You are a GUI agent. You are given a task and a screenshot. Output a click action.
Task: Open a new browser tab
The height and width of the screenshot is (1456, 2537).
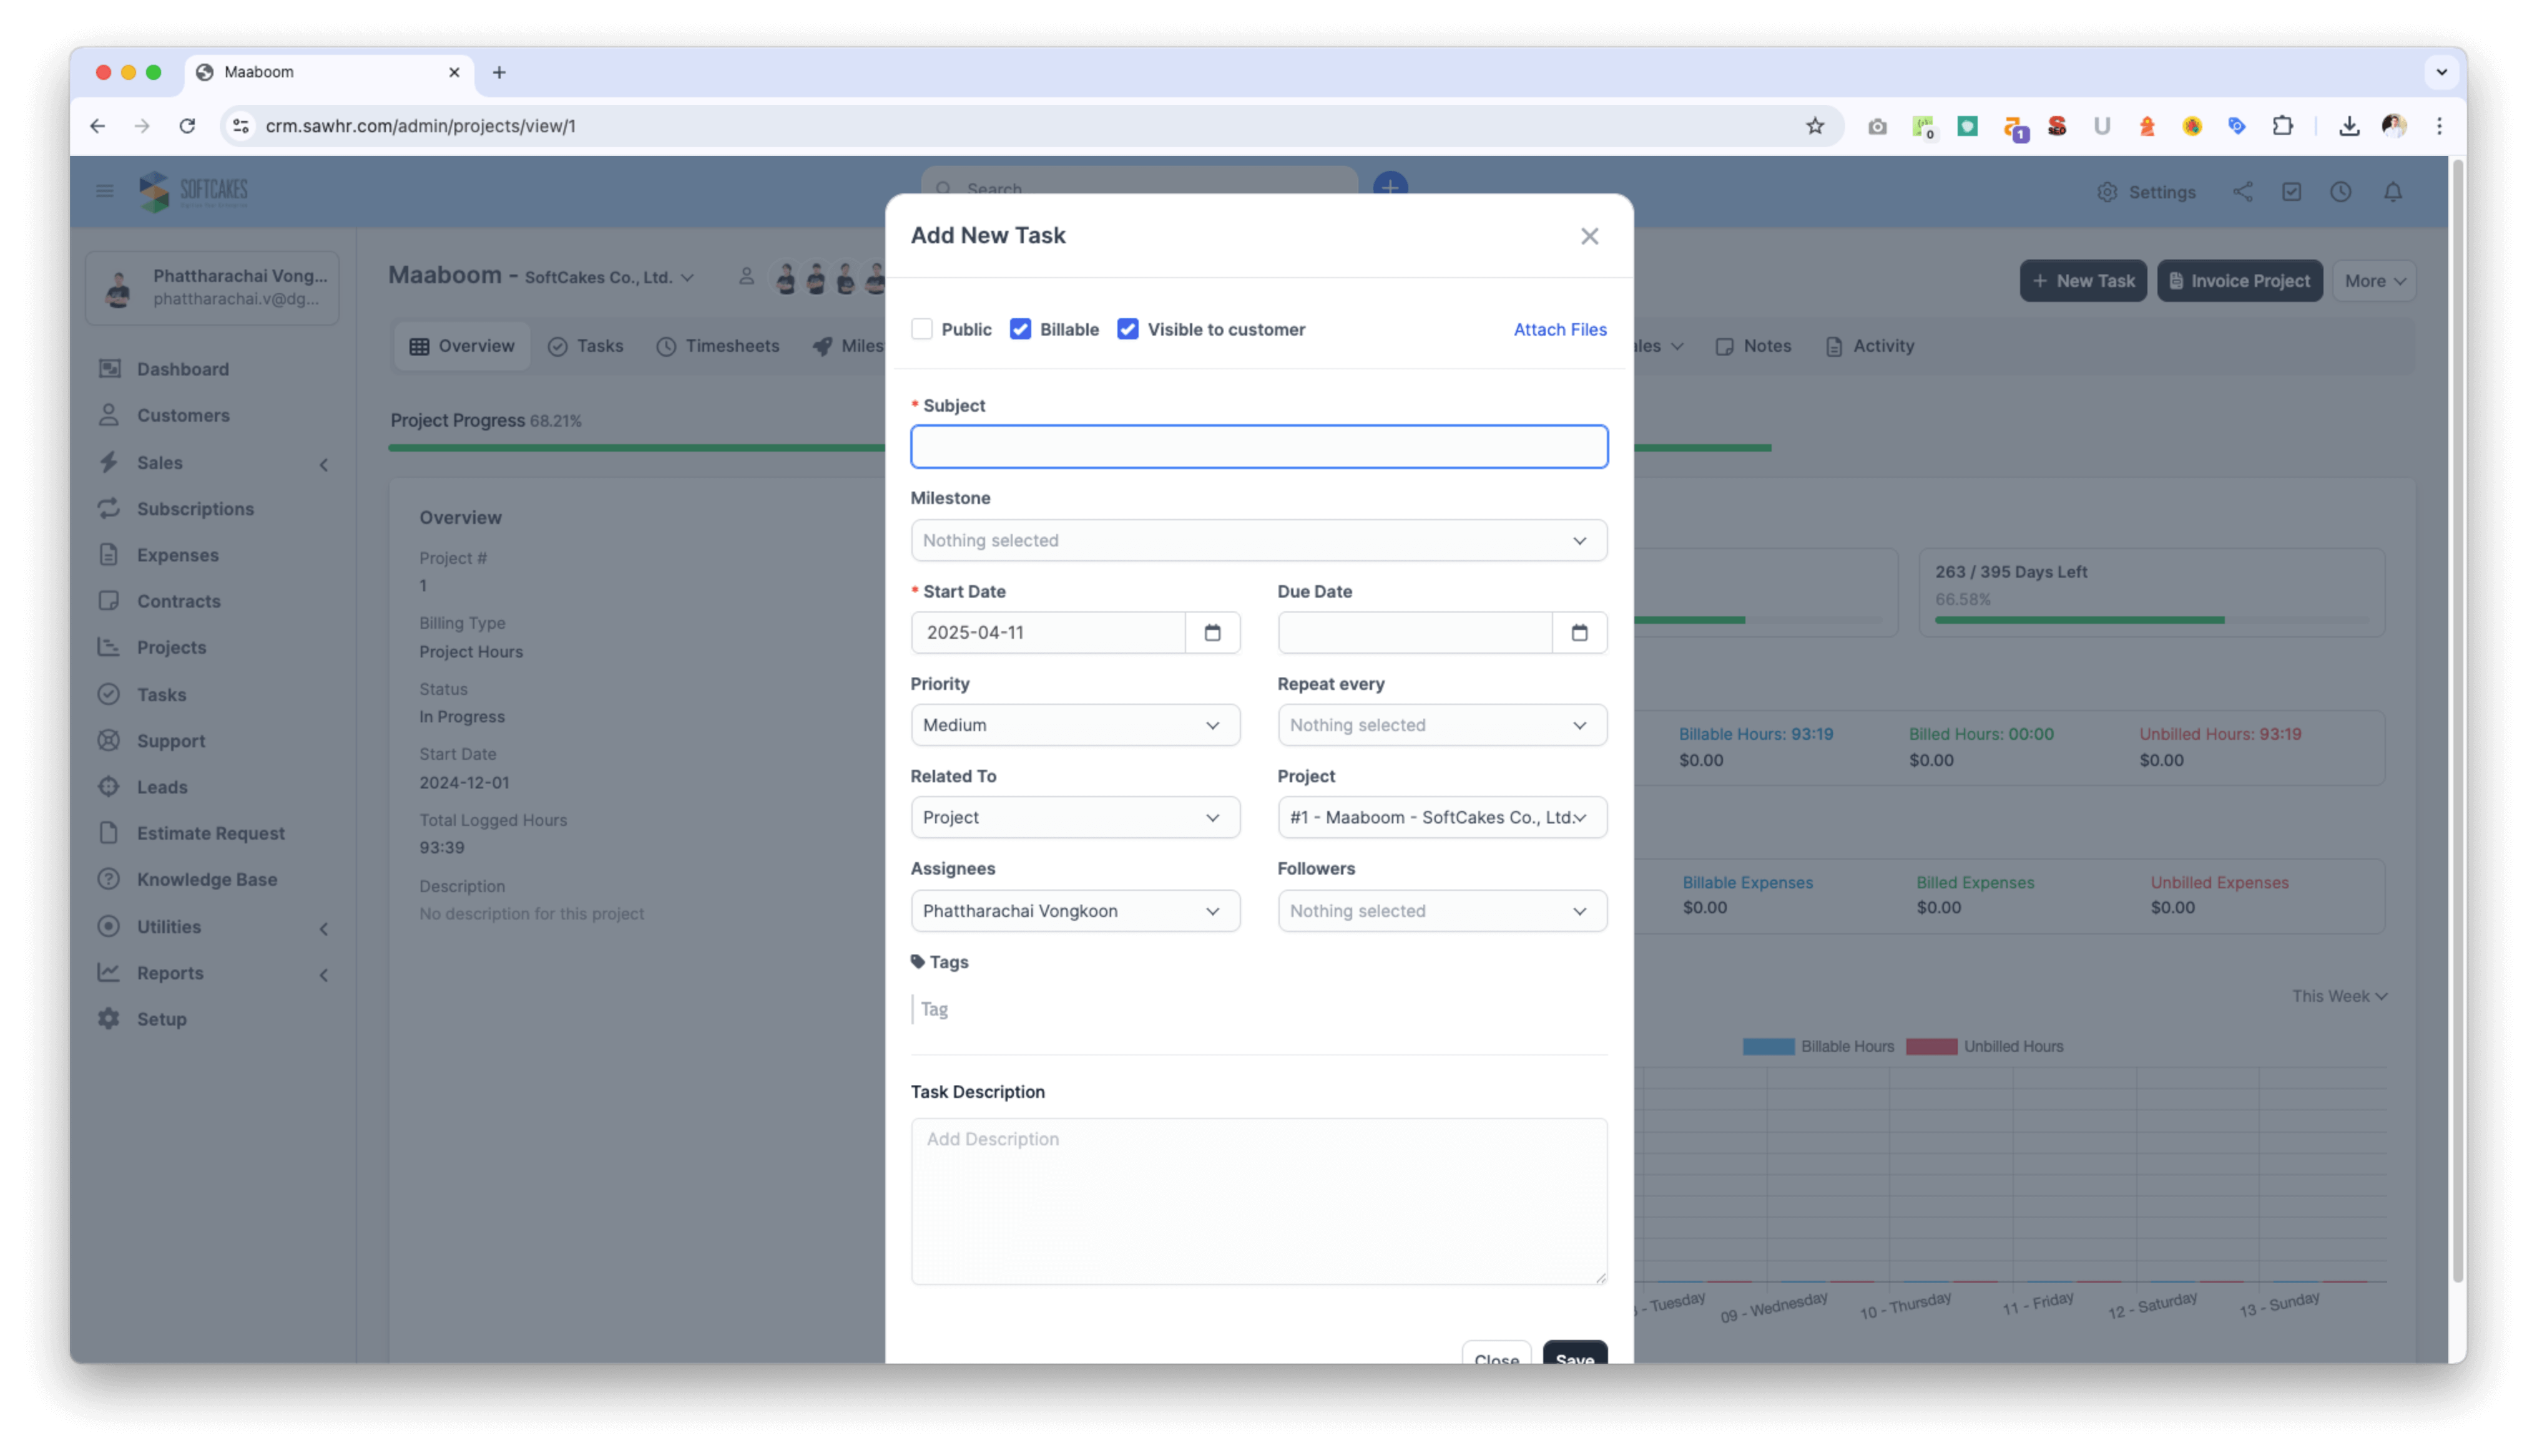click(x=498, y=72)
